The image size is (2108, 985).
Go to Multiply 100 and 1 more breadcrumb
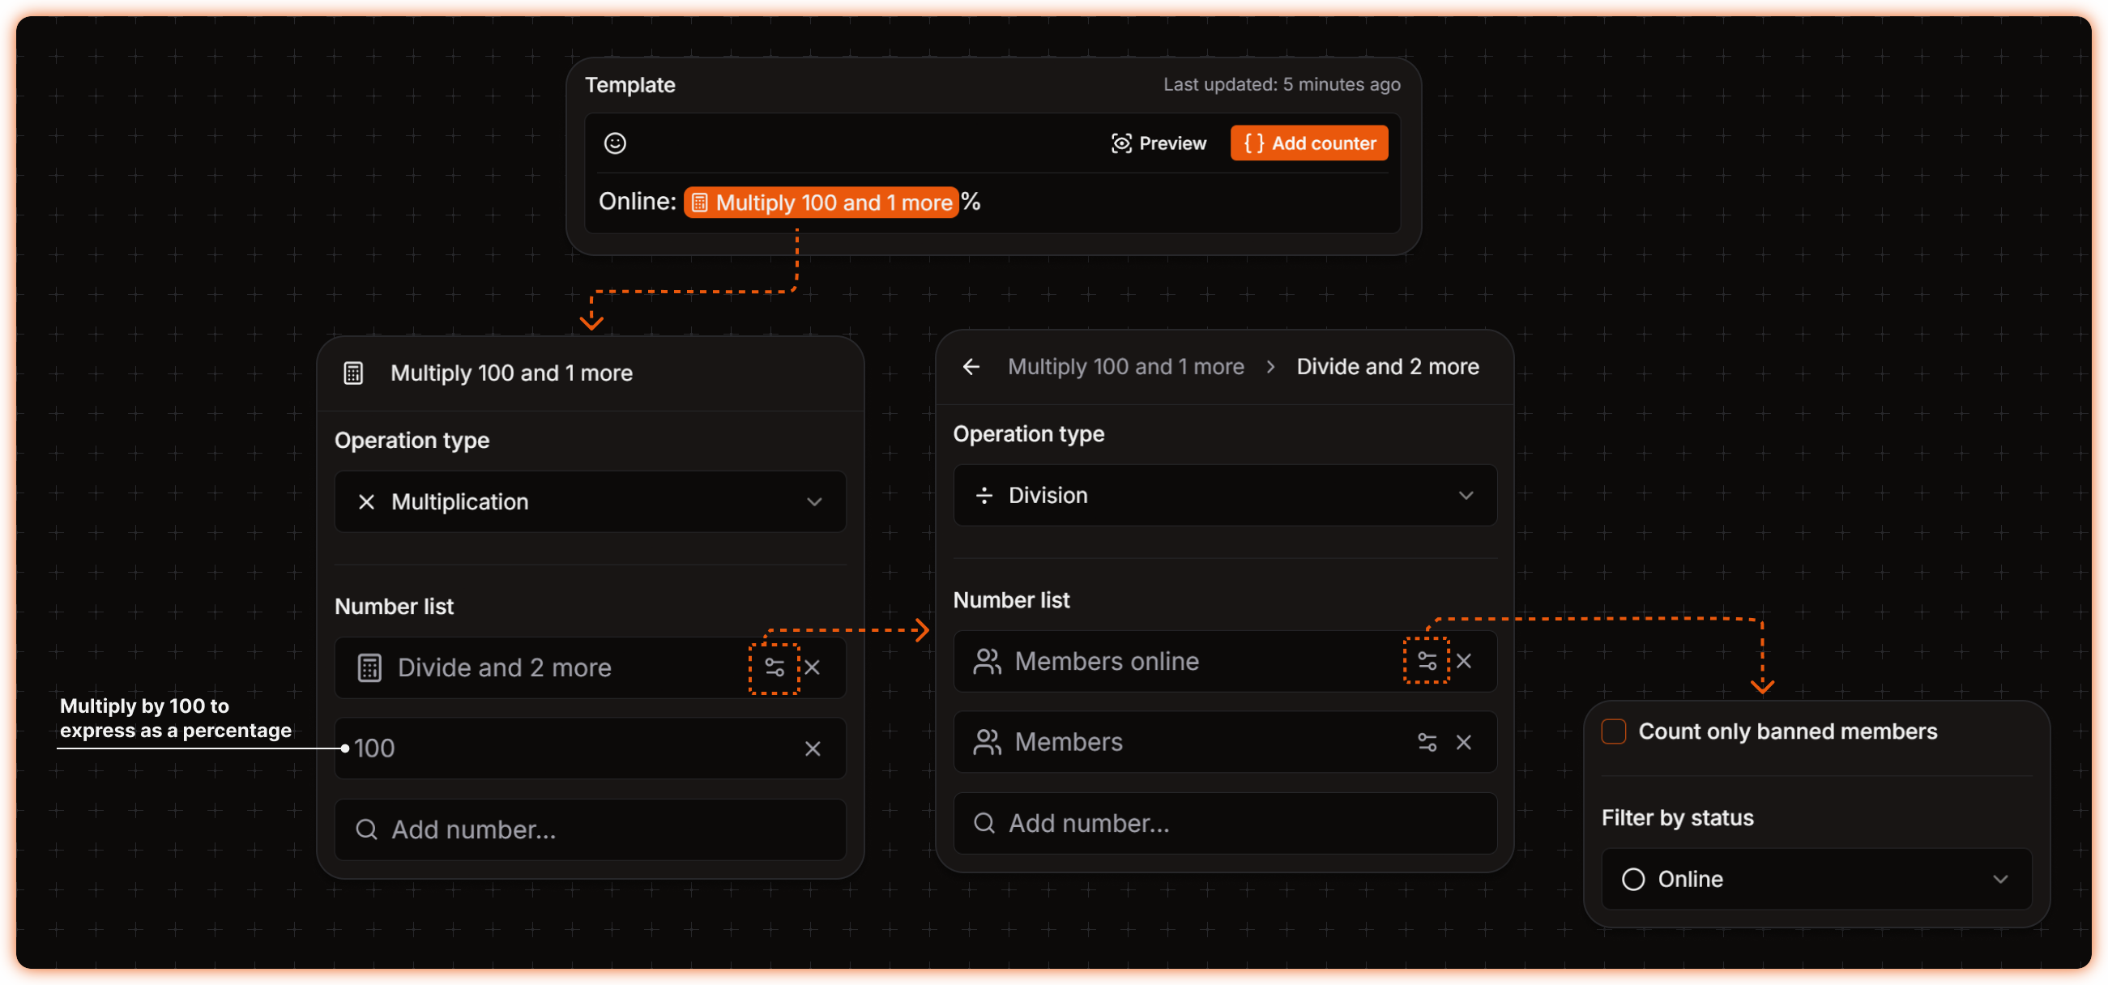point(1125,366)
